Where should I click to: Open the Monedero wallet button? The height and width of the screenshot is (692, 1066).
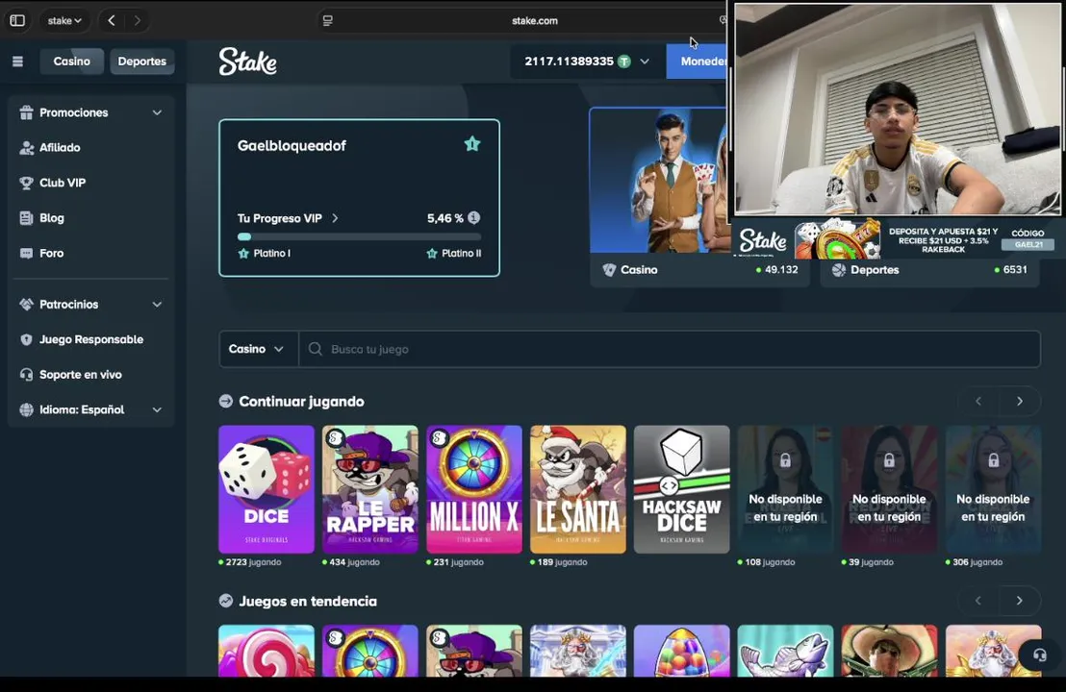point(698,62)
